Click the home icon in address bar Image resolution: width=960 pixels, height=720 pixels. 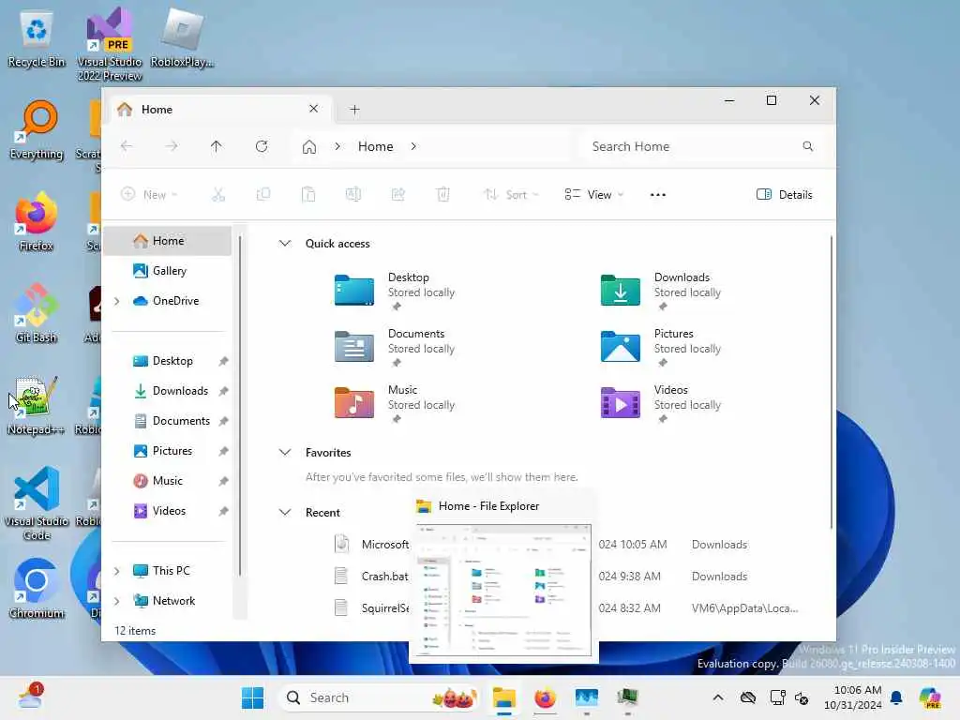pos(309,146)
